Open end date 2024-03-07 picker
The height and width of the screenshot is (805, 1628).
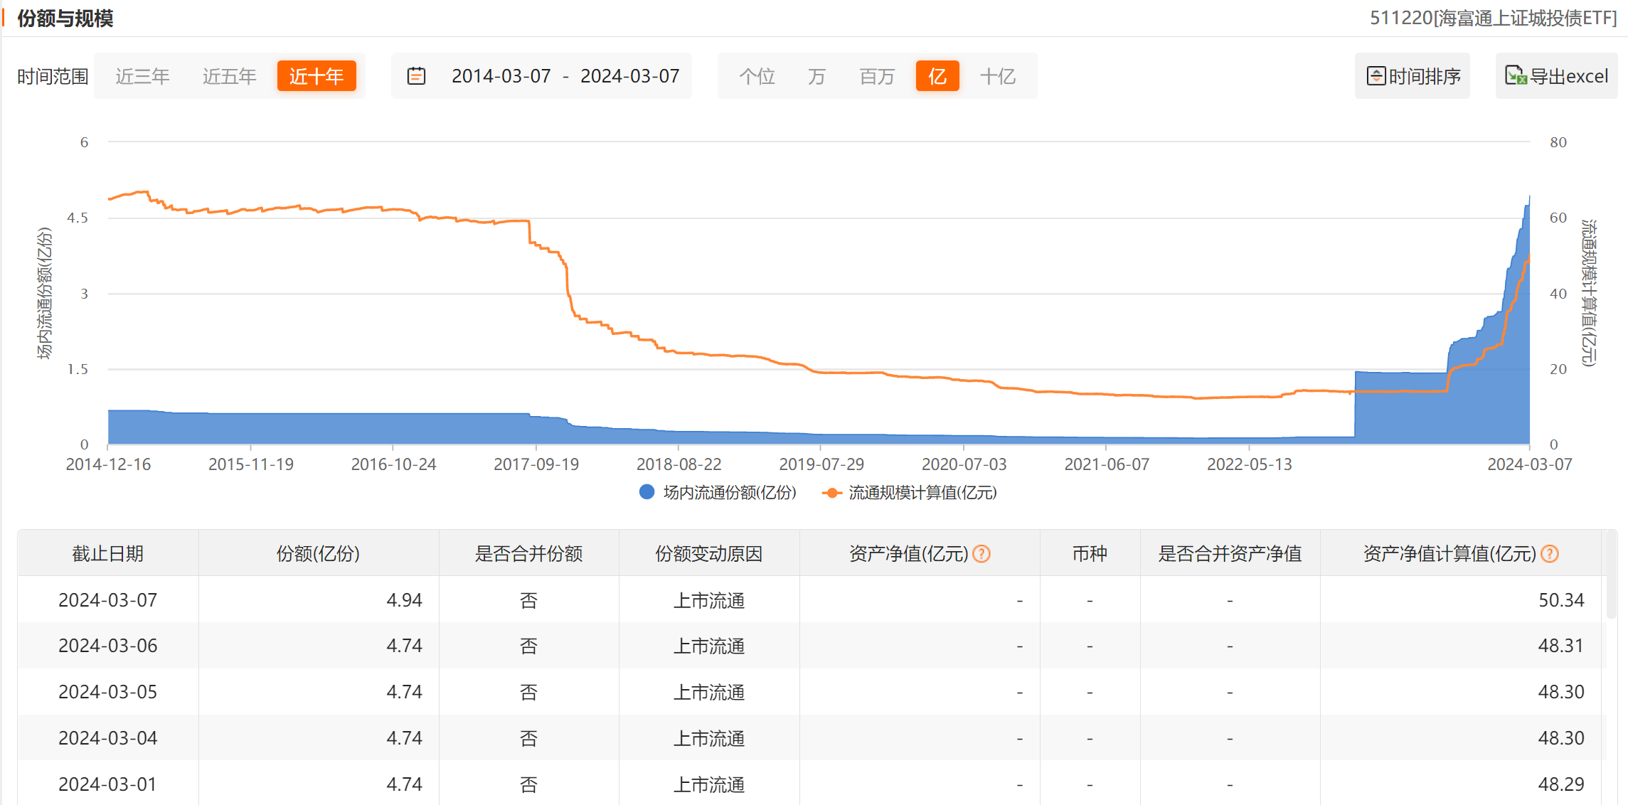click(x=629, y=76)
